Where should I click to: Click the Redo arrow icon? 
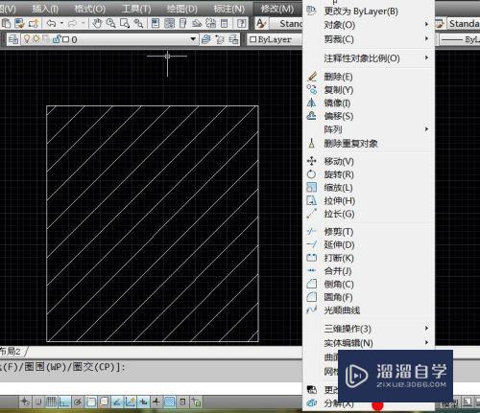[73, 23]
